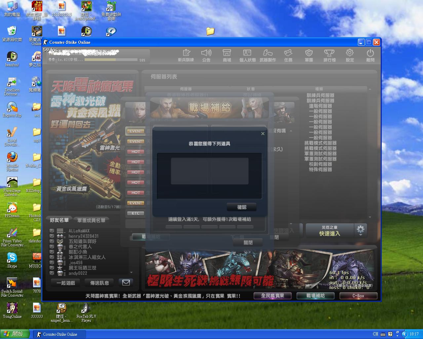The image size is (423, 339).
Task: Open the 軍團 clan shield icon
Action: click(309, 55)
